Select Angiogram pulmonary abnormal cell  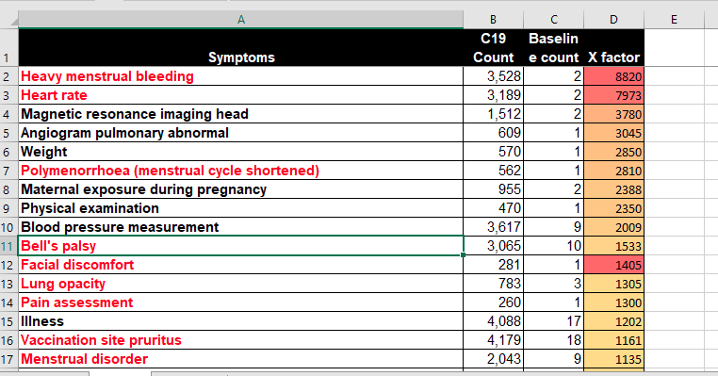click(241, 133)
